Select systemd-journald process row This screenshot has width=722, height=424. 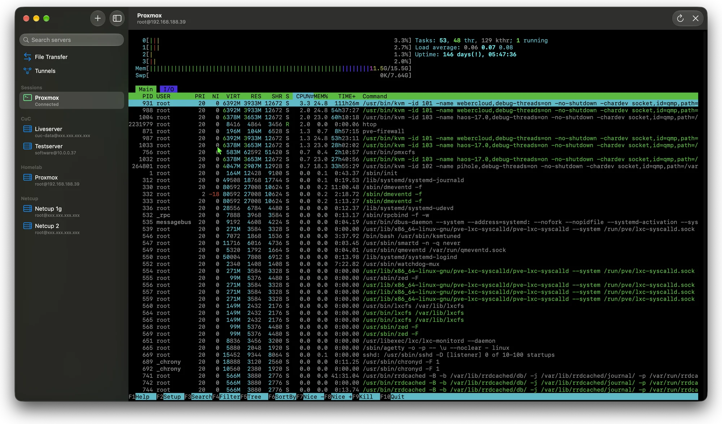[413, 180]
